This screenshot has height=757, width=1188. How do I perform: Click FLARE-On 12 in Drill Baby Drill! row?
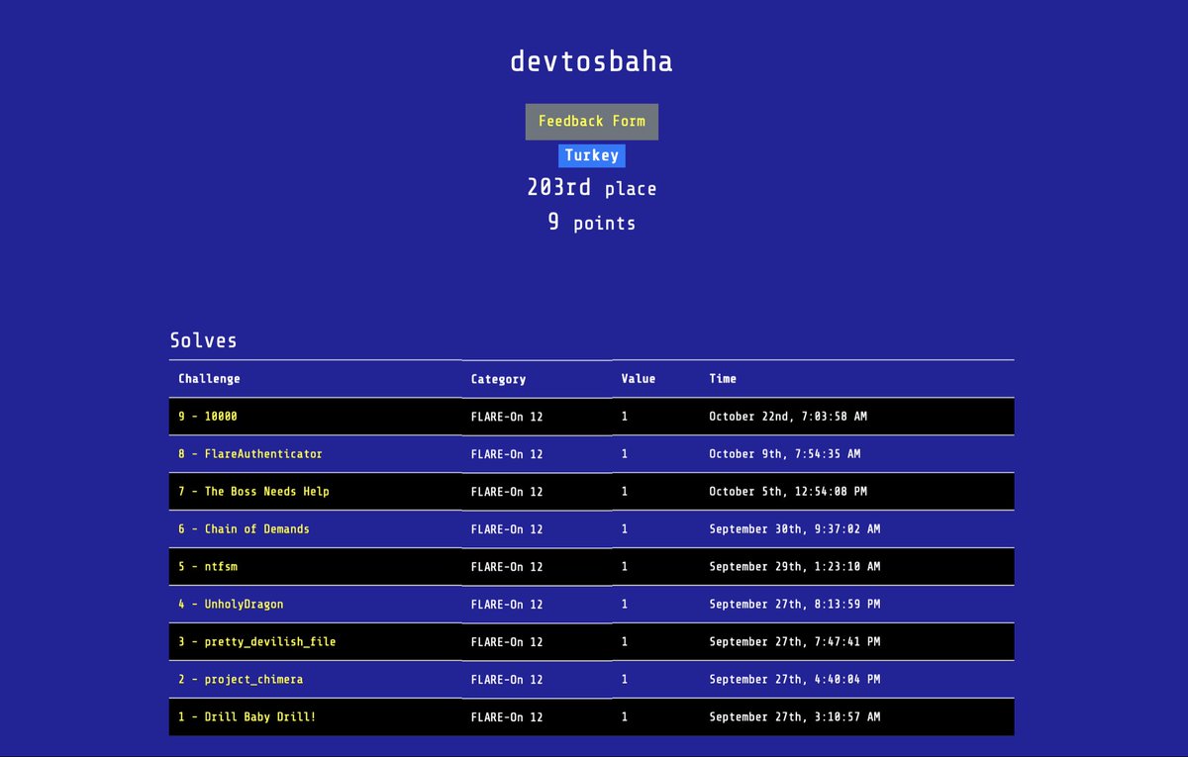(x=507, y=717)
